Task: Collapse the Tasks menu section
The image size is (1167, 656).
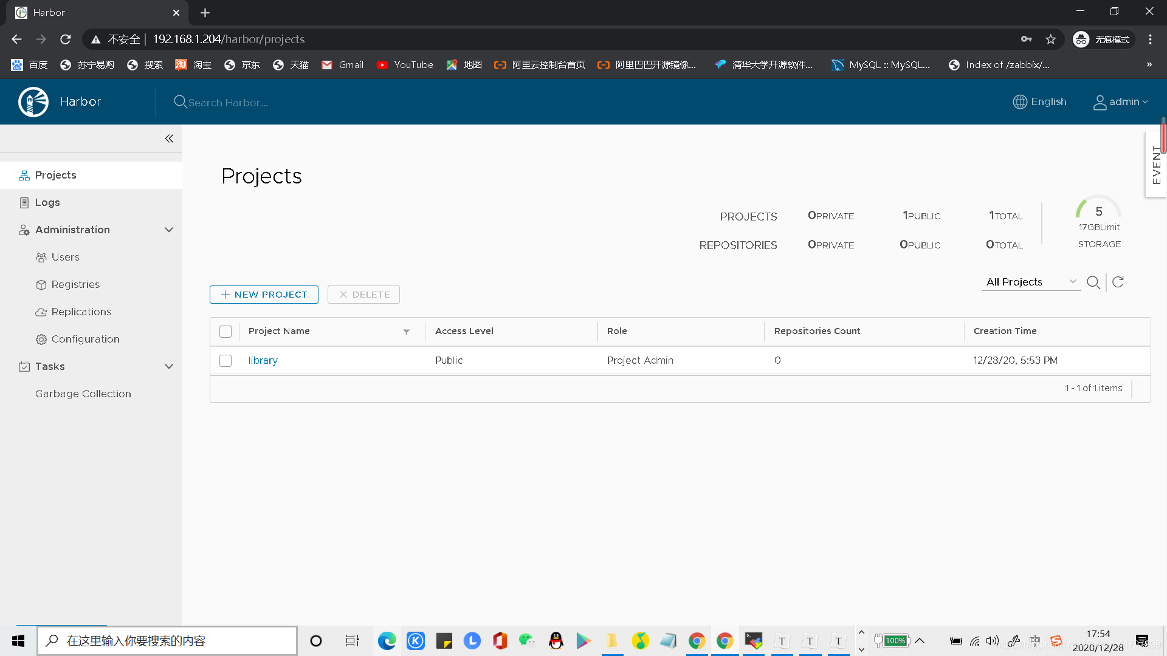Action: [169, 366]
